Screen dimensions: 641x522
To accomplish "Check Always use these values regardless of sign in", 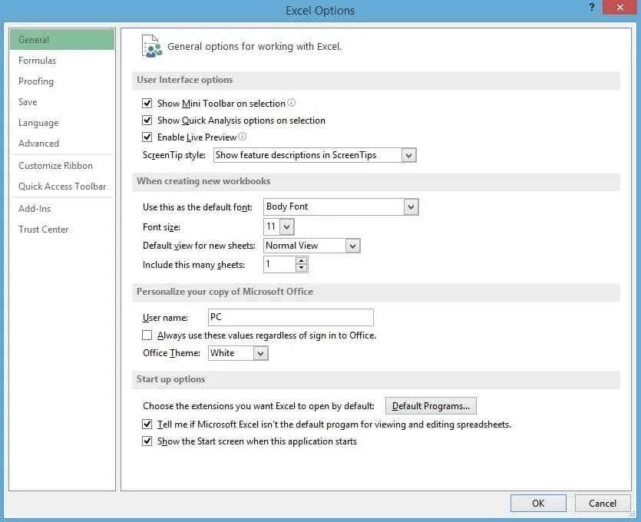I will click(x=147, y=335).
